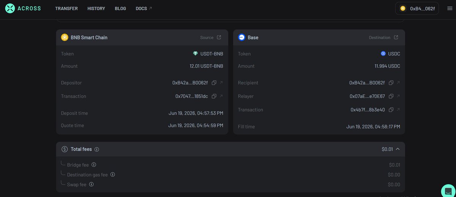Copy the source Transaction hash 0x7047...1851dc
456x197 pixels.
(214, 96)
